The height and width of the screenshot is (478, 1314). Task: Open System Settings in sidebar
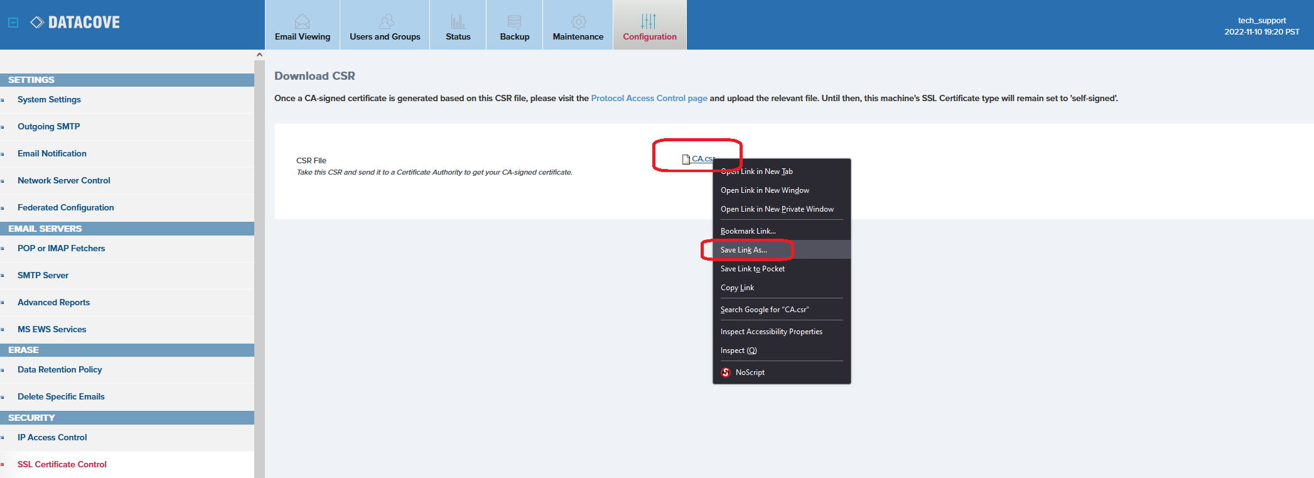pos(49,99)
